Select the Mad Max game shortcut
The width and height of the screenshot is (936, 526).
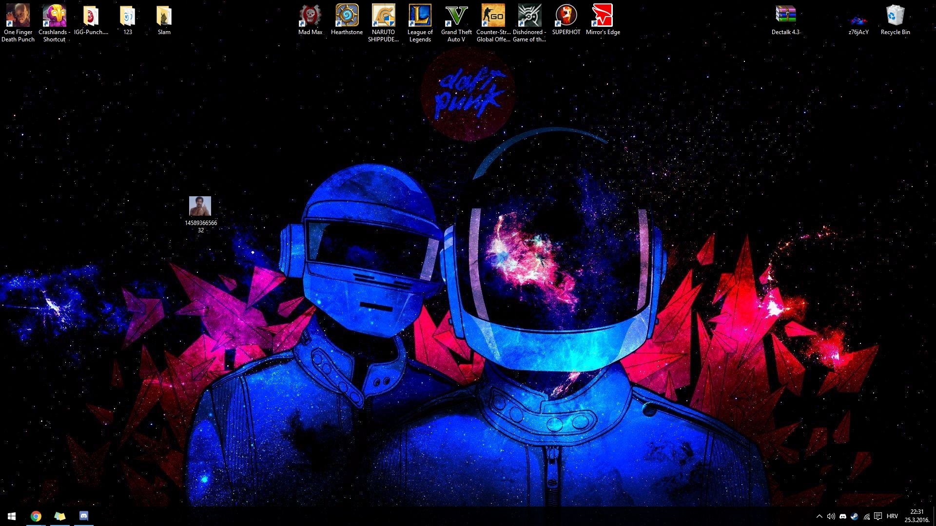tap(311, 19)
